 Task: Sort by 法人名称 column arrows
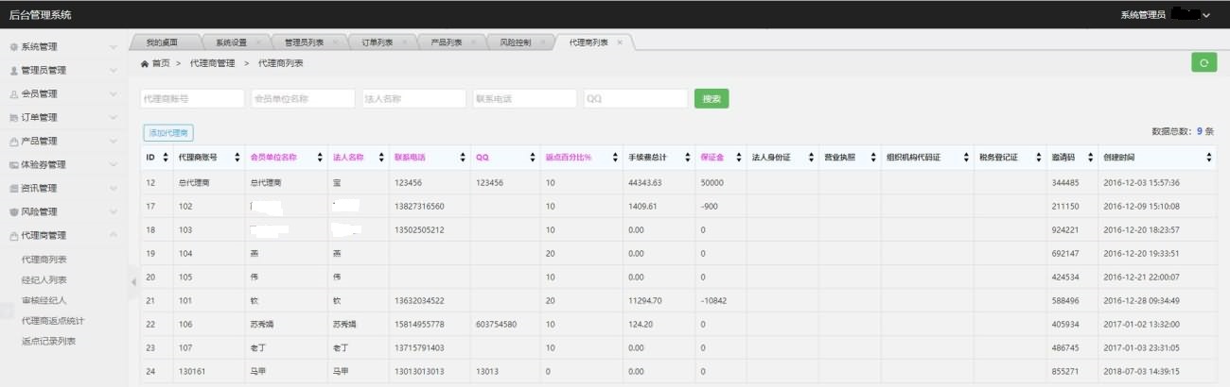[380, 157]
